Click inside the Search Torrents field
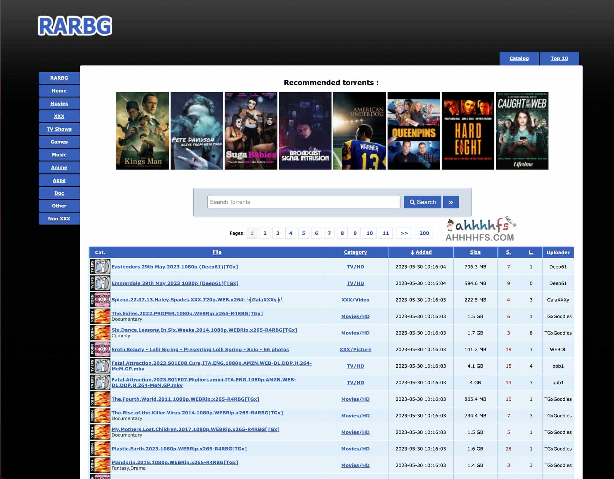Viewport: 614px width, 479px height. click(303, 202)
